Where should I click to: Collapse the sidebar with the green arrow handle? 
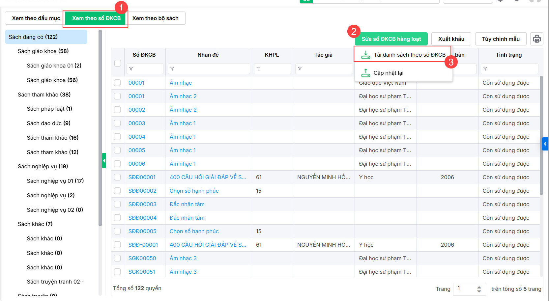tap(104, 161)
